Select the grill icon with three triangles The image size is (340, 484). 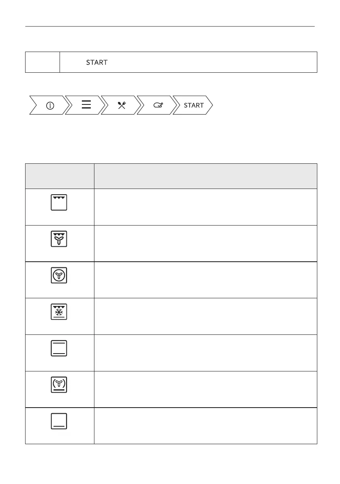click(59, 202)
